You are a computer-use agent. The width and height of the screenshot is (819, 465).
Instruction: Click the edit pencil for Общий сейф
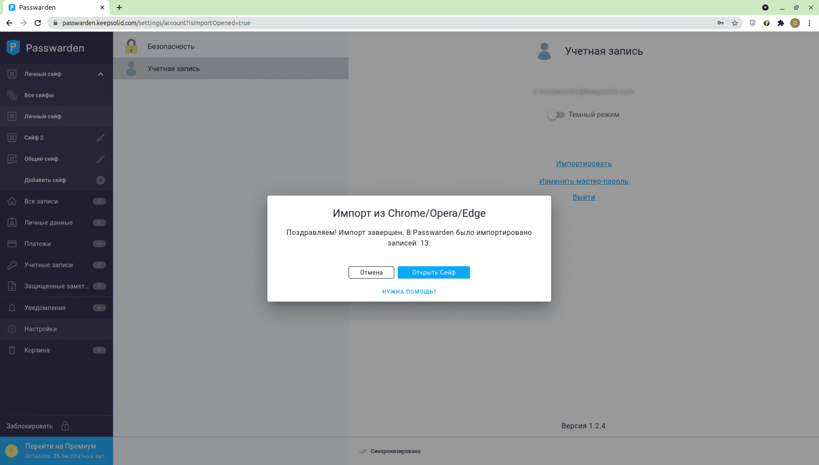click(100, 159)
